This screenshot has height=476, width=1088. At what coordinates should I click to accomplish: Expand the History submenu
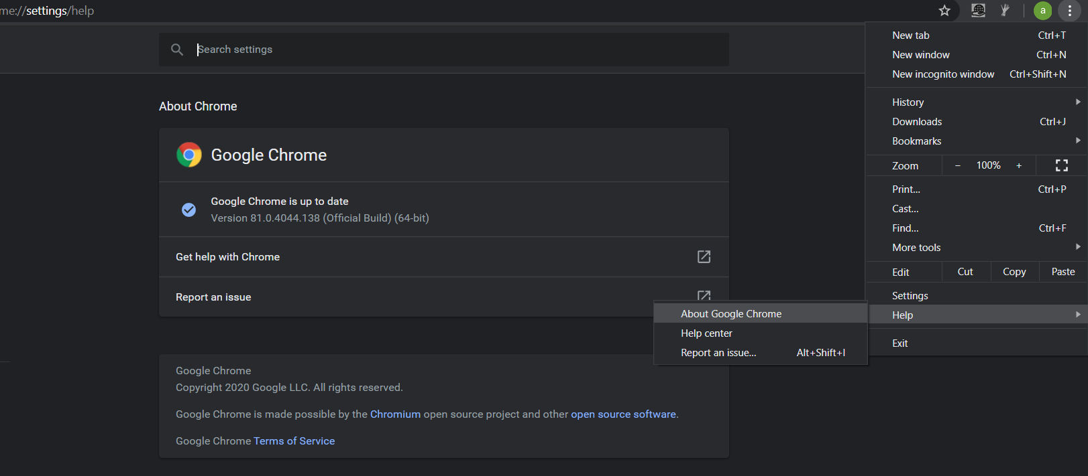(x=977, y=102)
